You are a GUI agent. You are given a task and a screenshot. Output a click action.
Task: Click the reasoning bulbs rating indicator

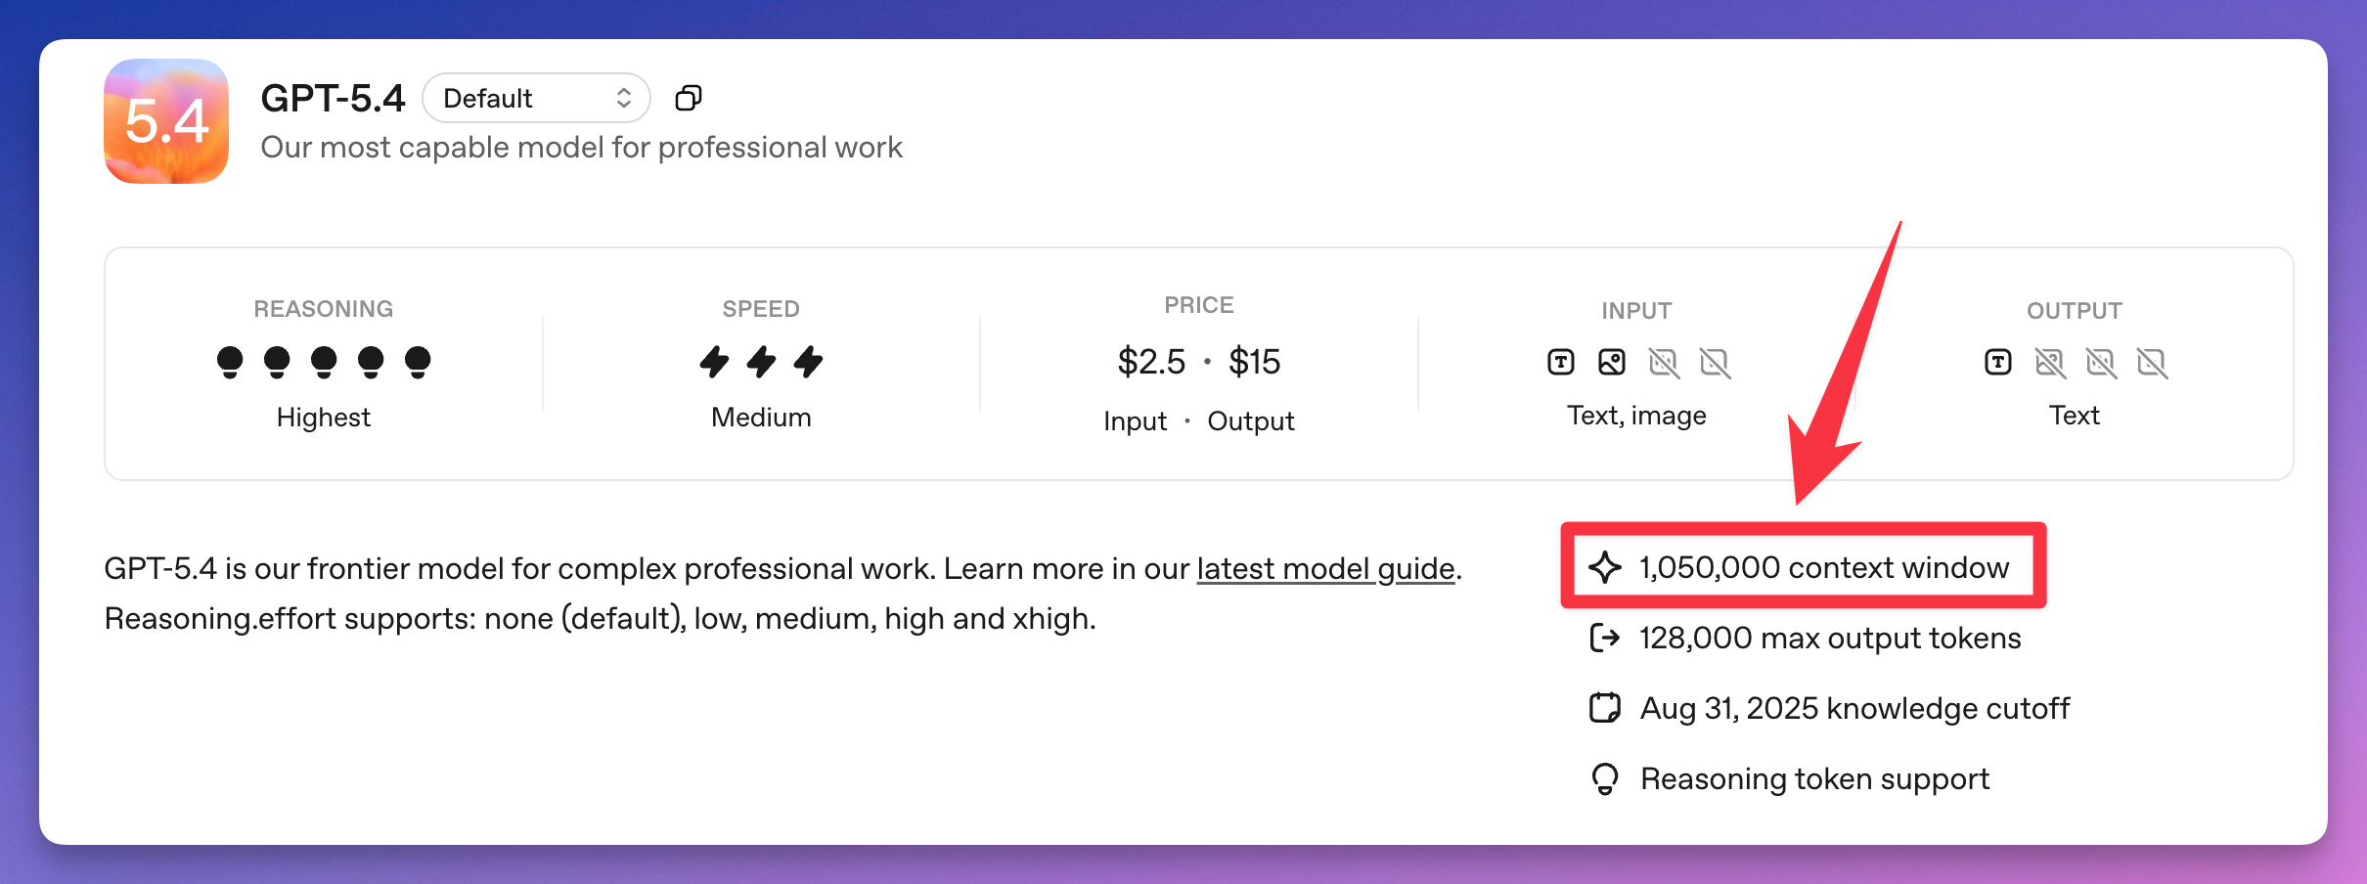point(323,362)
